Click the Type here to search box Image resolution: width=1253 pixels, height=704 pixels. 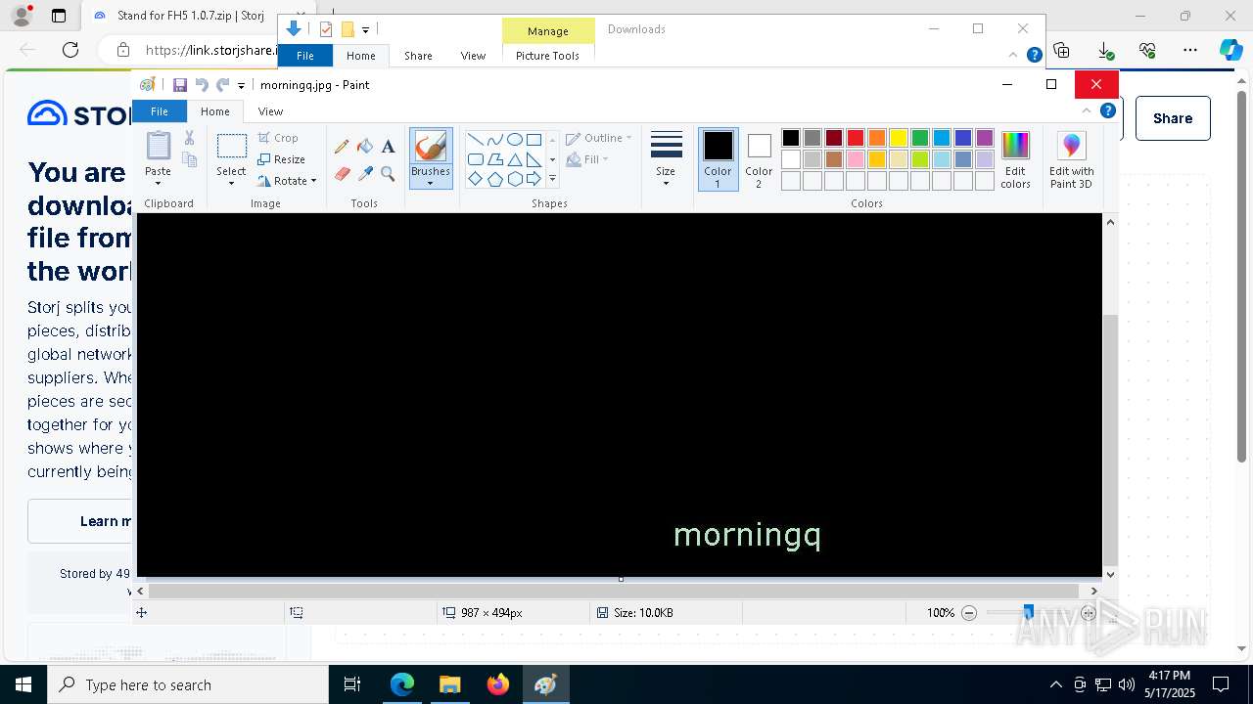tap(188, 684)
